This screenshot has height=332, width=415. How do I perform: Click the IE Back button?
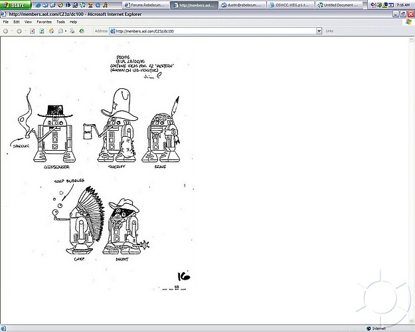[5, 31]
